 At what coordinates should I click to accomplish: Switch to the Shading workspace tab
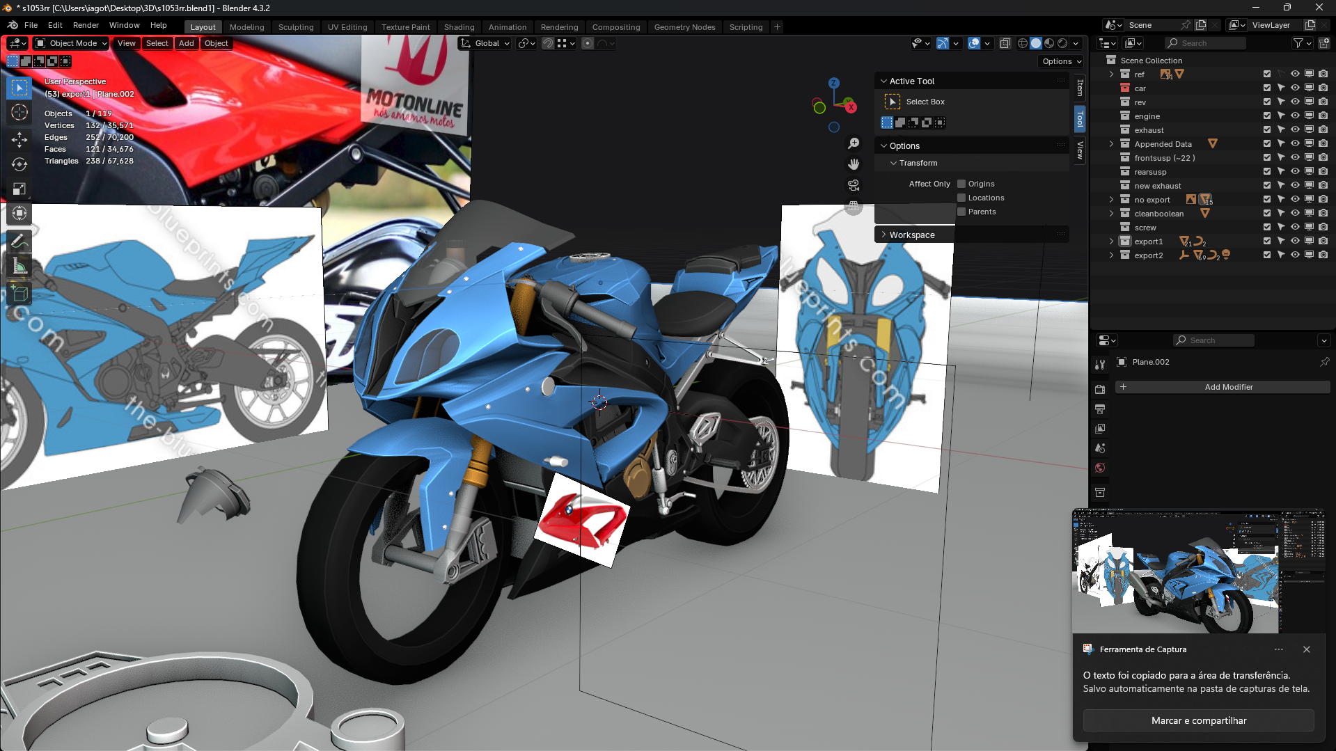[459, 27]
